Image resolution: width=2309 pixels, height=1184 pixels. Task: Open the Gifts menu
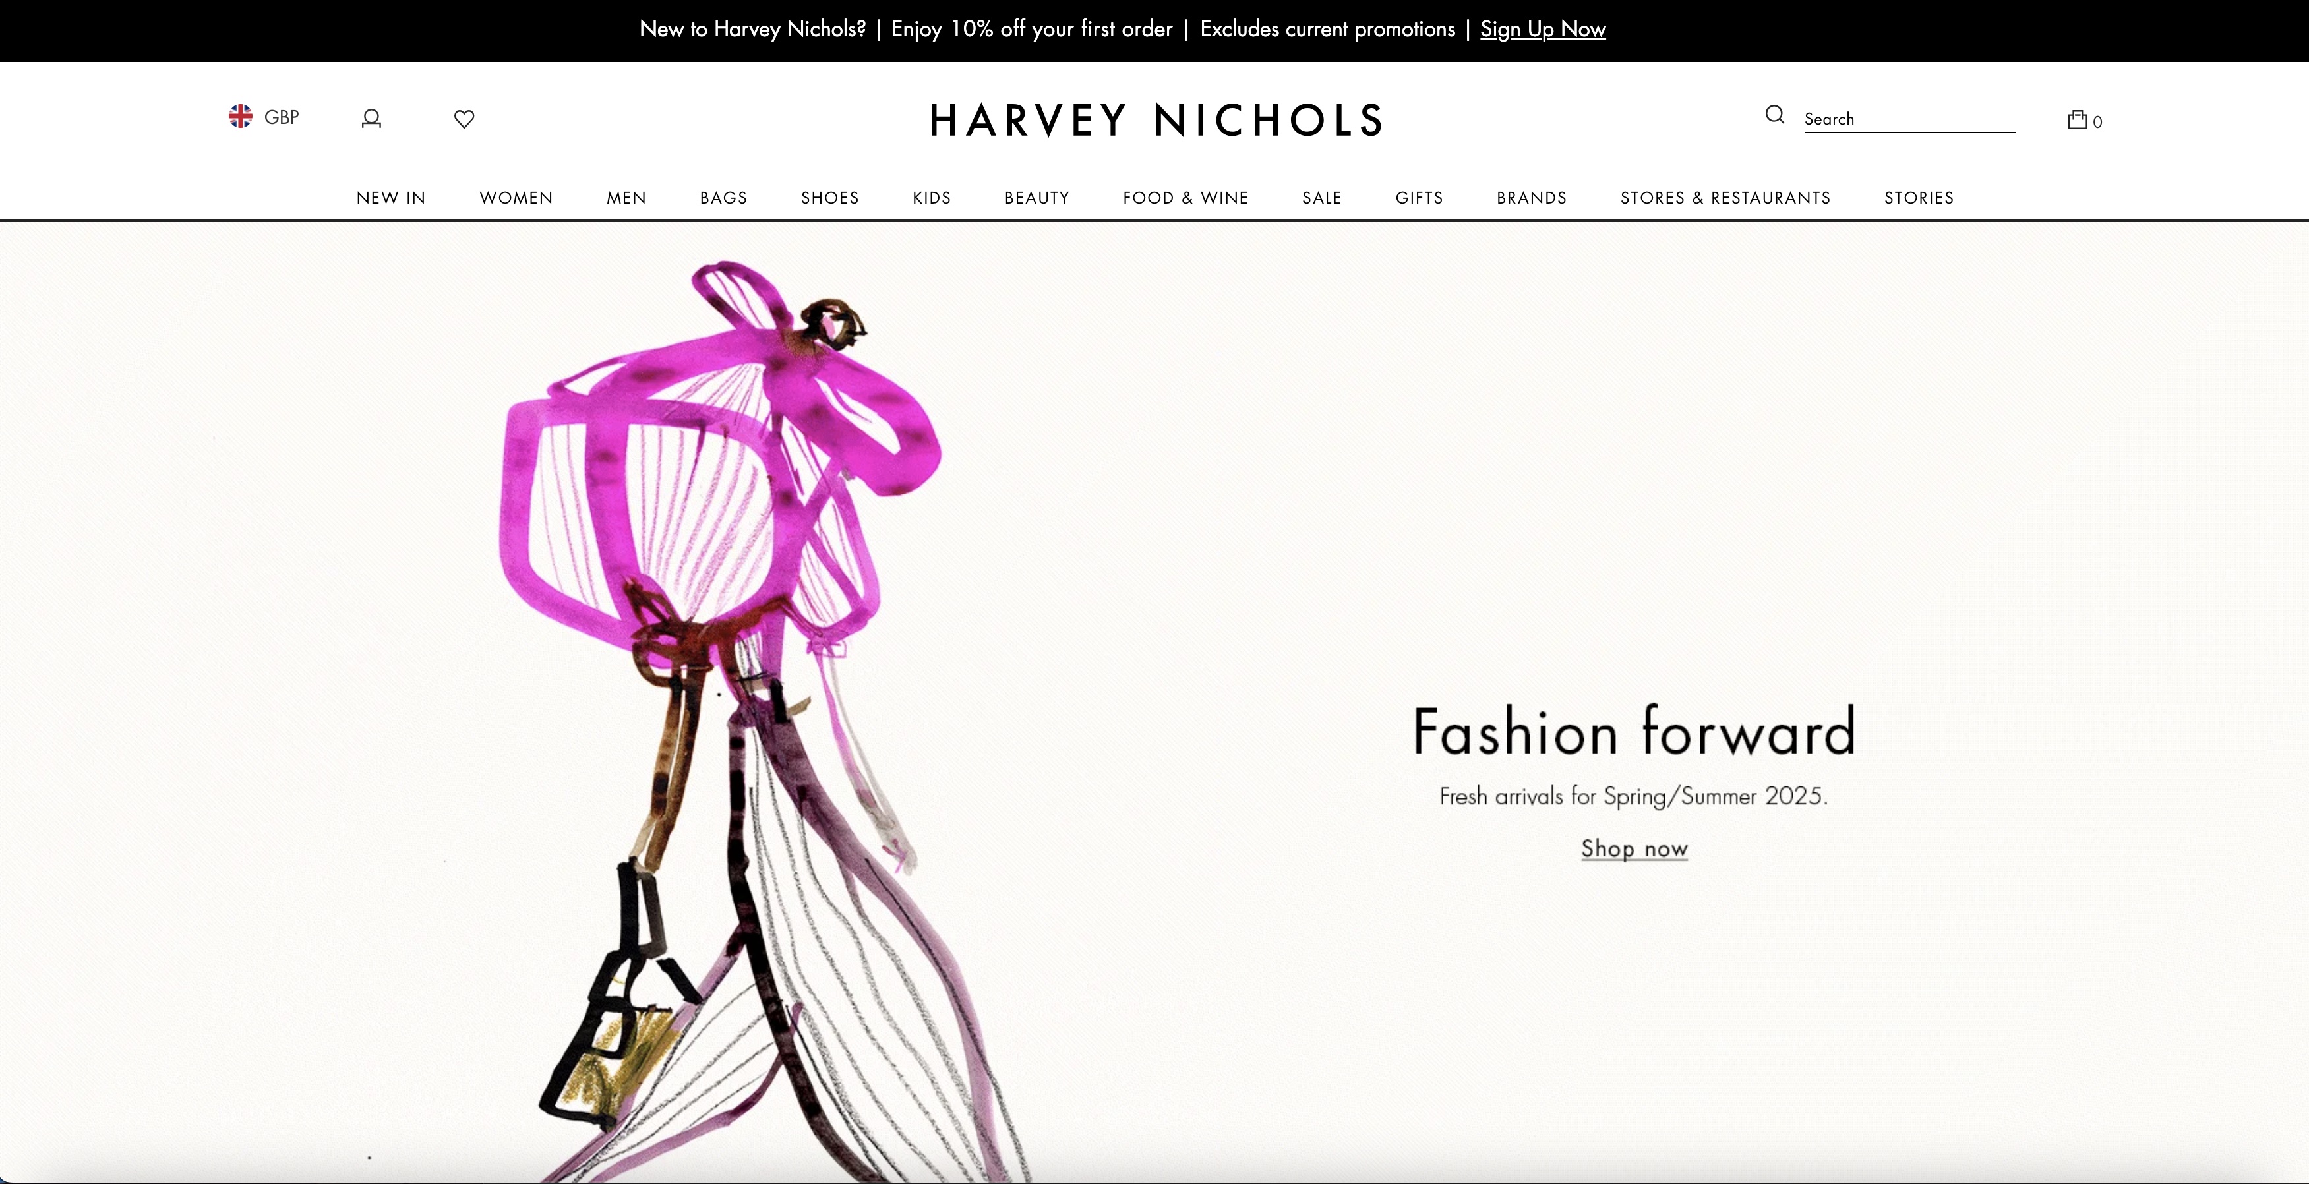[1419, 198]
